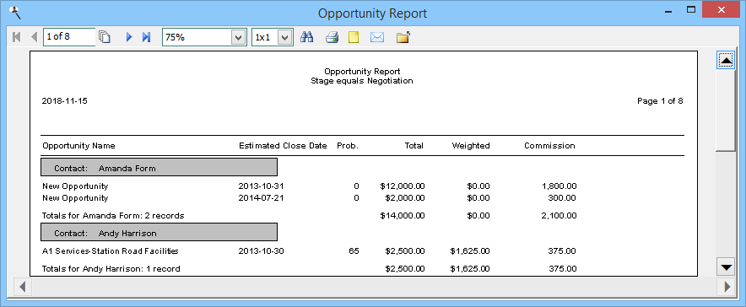This screenshot has width=746, height=307.
Task: Click Totals for Andy Harrison: 1 record
Action: tap(111, 269)
